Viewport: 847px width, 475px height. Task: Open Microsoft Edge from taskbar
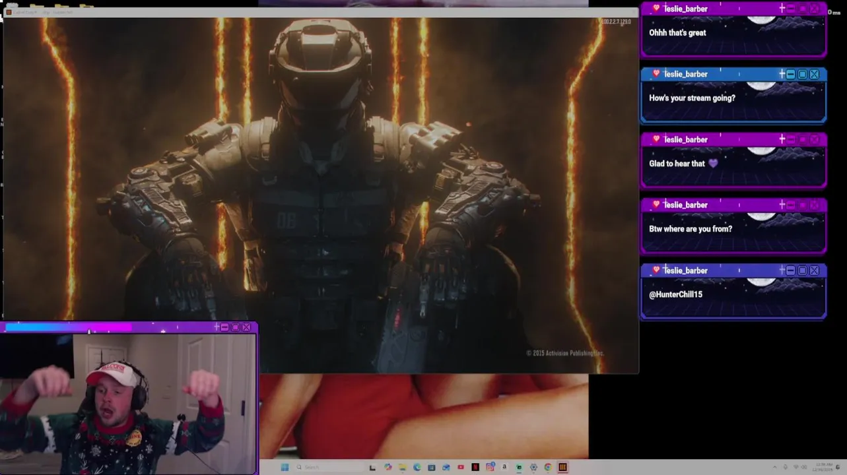coord(417,467)
